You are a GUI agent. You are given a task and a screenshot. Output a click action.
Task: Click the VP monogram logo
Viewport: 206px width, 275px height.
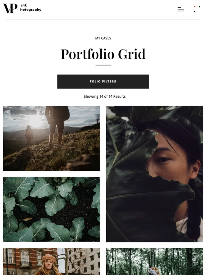coord(10,8)
